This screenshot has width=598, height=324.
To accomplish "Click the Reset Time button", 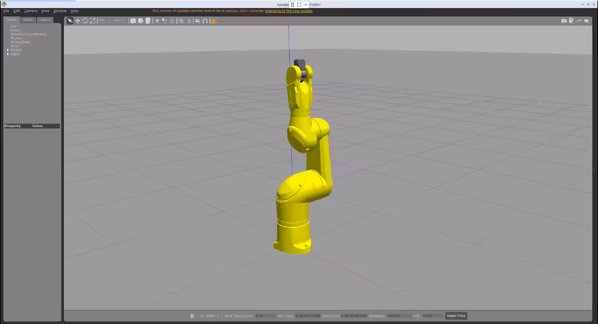I will [456, 316].
